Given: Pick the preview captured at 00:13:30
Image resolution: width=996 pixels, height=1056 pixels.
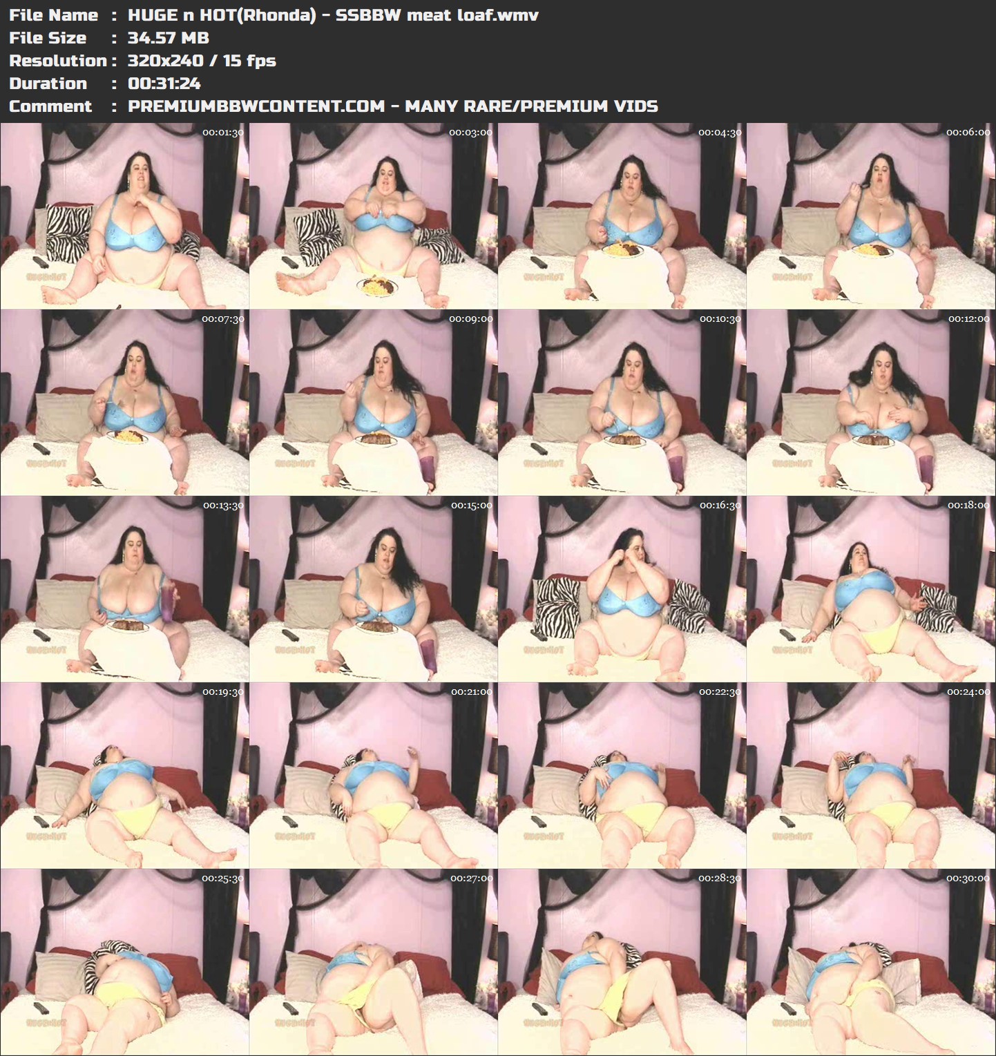Looking at the screenshot, I should coord(124,588).
